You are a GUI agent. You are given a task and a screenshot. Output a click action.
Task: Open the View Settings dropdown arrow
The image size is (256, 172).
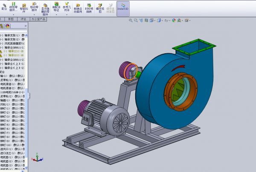point(190,21)
